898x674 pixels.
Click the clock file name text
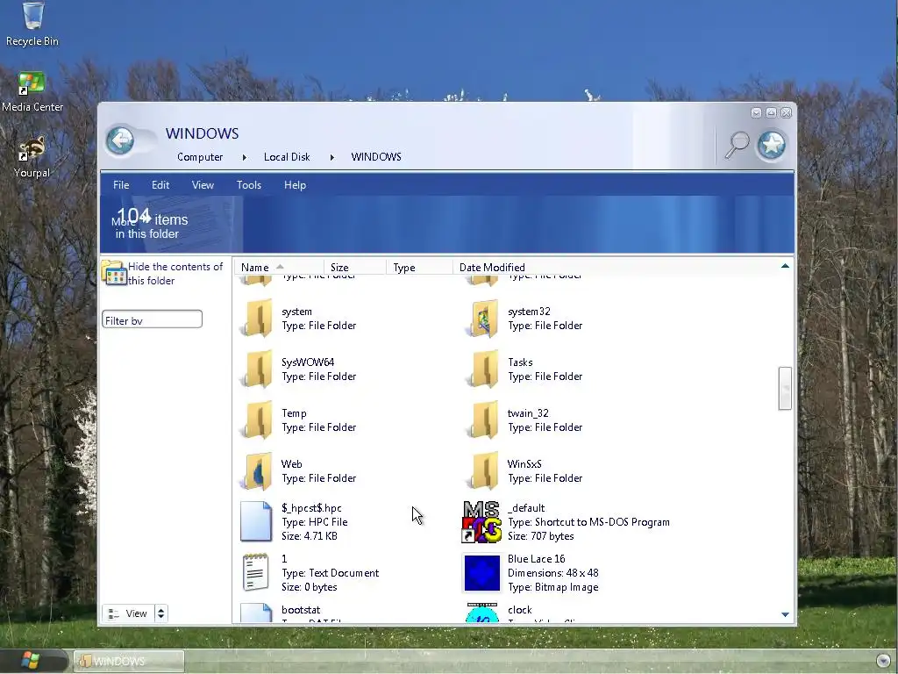pos(519,610)
